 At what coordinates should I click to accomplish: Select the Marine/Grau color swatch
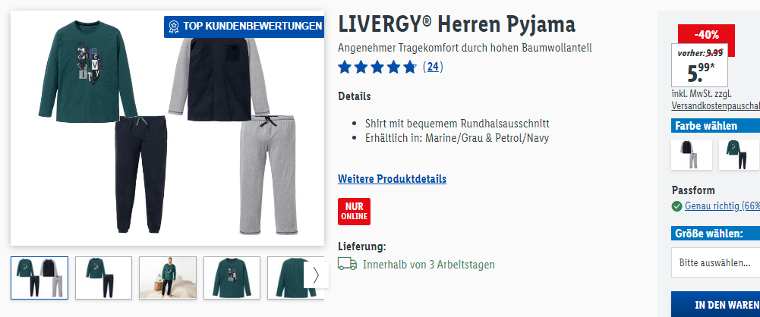691,155
